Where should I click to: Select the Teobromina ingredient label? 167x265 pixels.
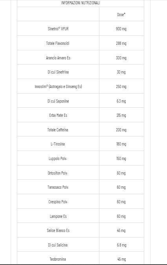(58, 259)
